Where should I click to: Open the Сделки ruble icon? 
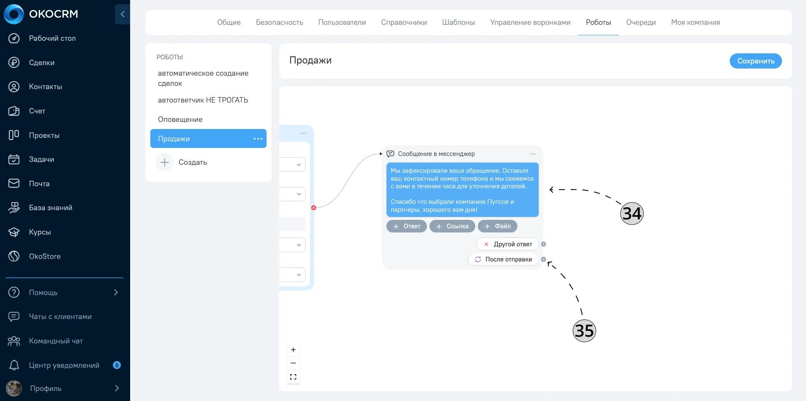pyautogui.click(x=14, y=63)
